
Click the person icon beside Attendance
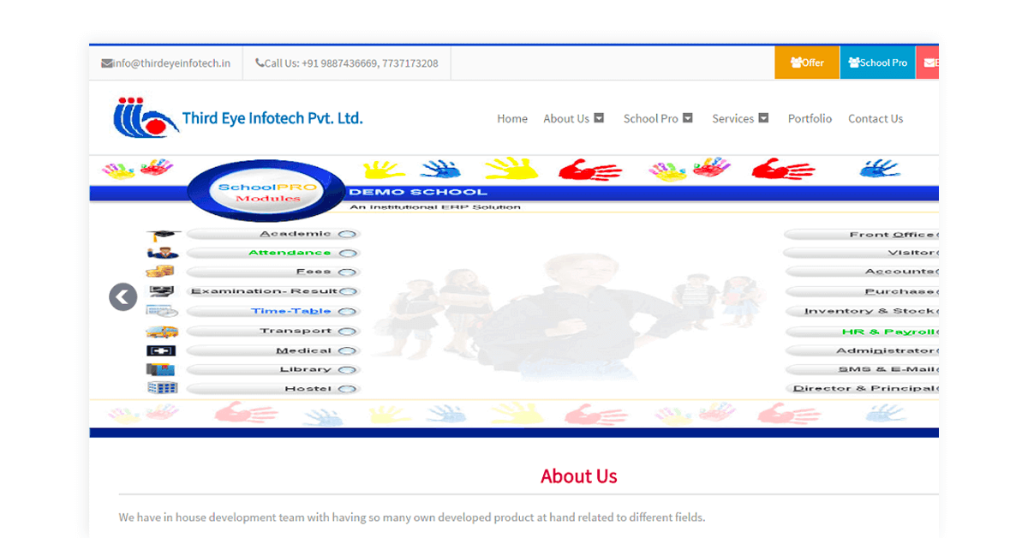click(x=161, y=254)
